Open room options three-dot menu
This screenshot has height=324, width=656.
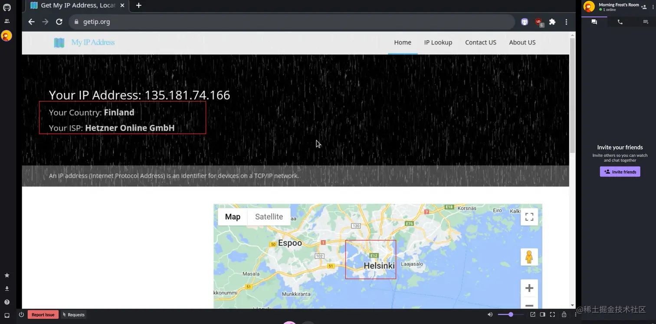(x=653, y=7)
